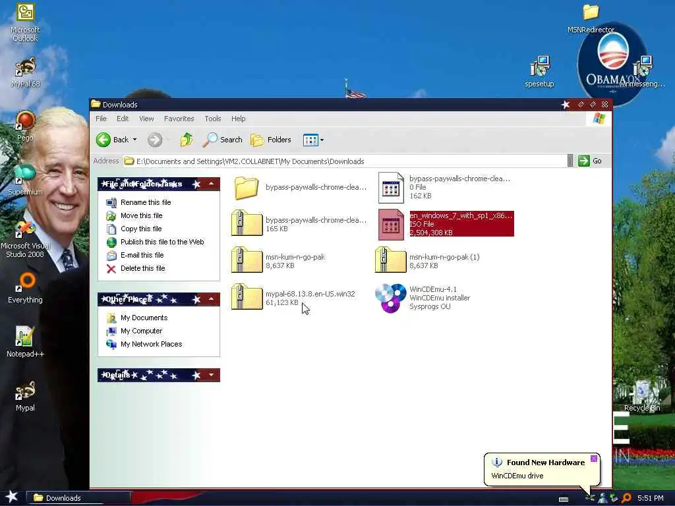Screen dimensions: 675x506
Task: Click the Downloads taskbar button
Action: (x=78, y=498)
